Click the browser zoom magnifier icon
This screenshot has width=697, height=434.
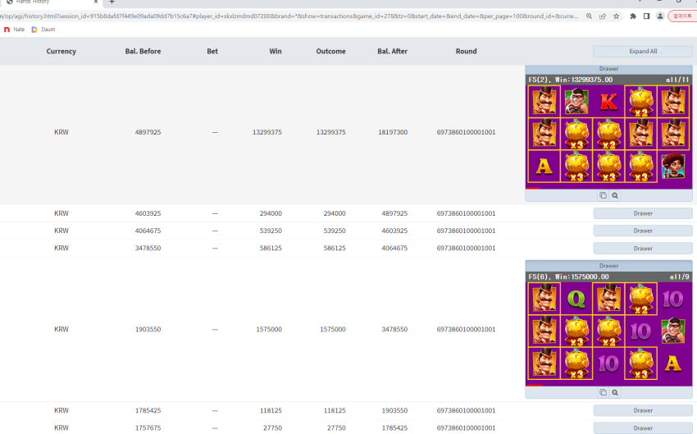click(x=589, y=16)
